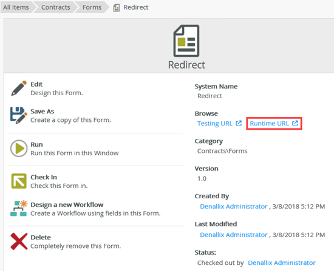This screenshot has width=334, height=271.
Task: Click the red X Delete icon
Action: click(x=19, y=241)
